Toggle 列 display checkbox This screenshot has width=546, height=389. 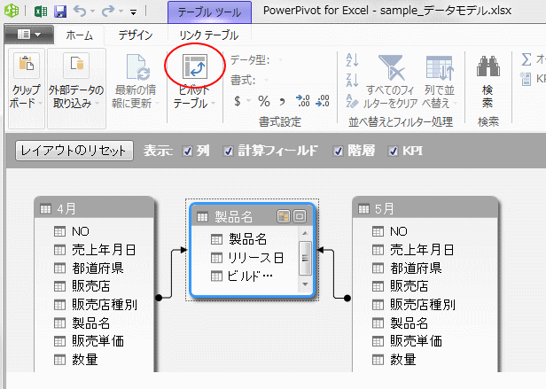tap(188, 151)
